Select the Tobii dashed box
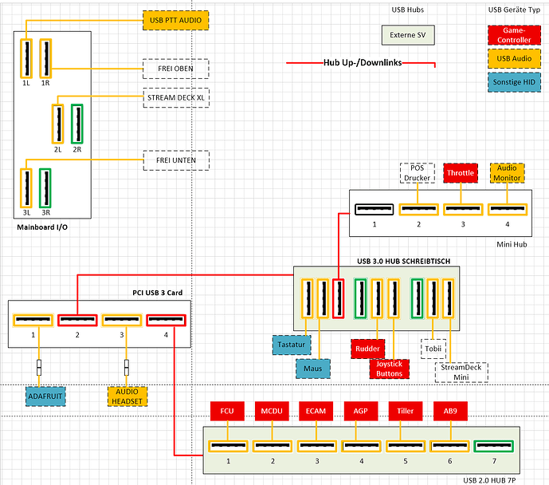 click(x=433, y=349)
